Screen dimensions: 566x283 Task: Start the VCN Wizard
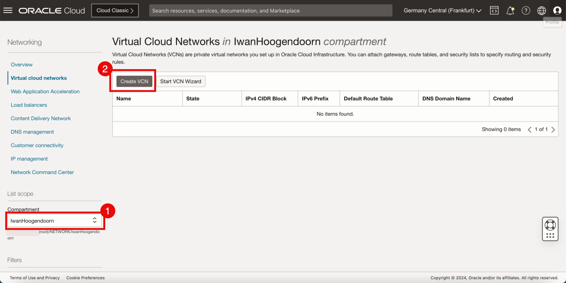pos(182,81)
